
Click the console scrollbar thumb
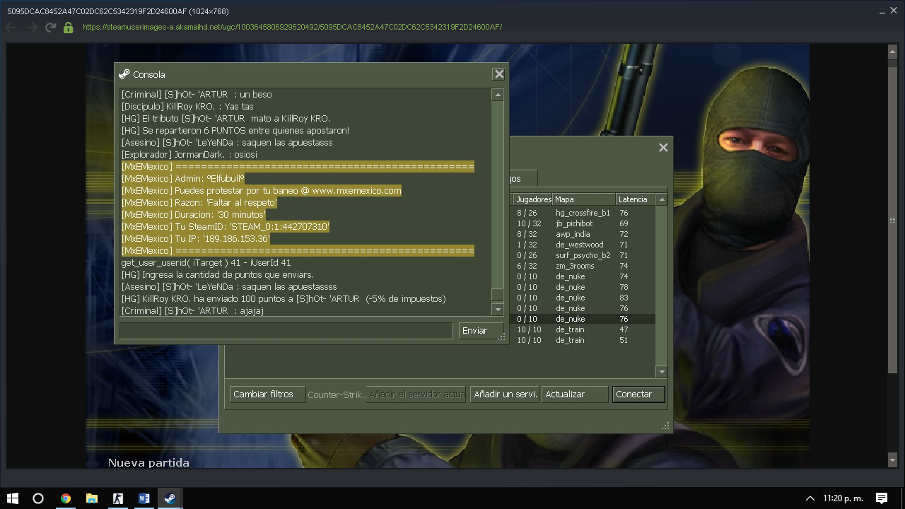click(x=498, y=295)
